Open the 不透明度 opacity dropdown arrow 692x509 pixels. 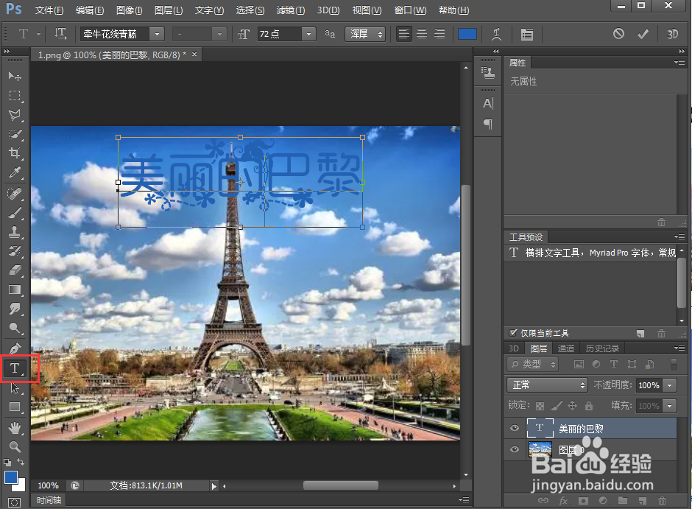tap(670, 385)
